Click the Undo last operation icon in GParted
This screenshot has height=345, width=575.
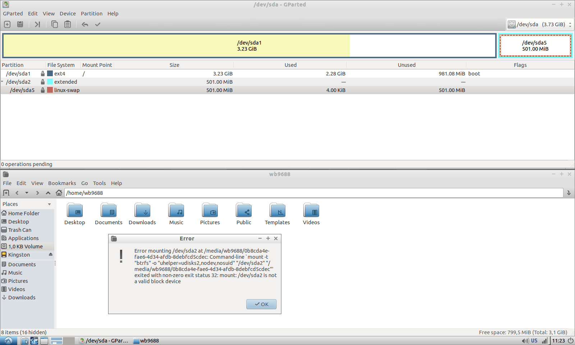click(85, 24)
